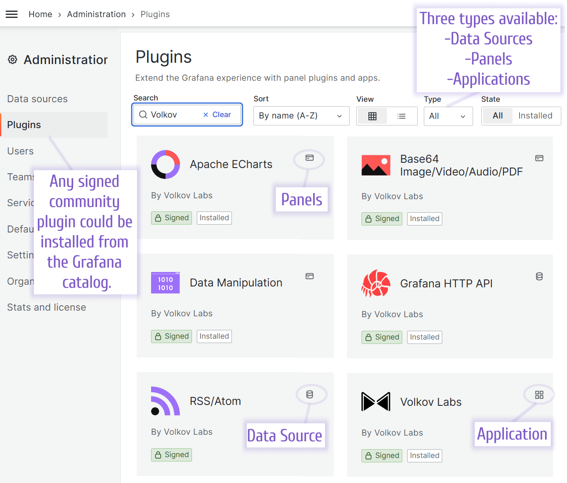Open Data sources in sidebar
Image resolution: width=567 pixels, height=483 pixels.
[37, 99]
